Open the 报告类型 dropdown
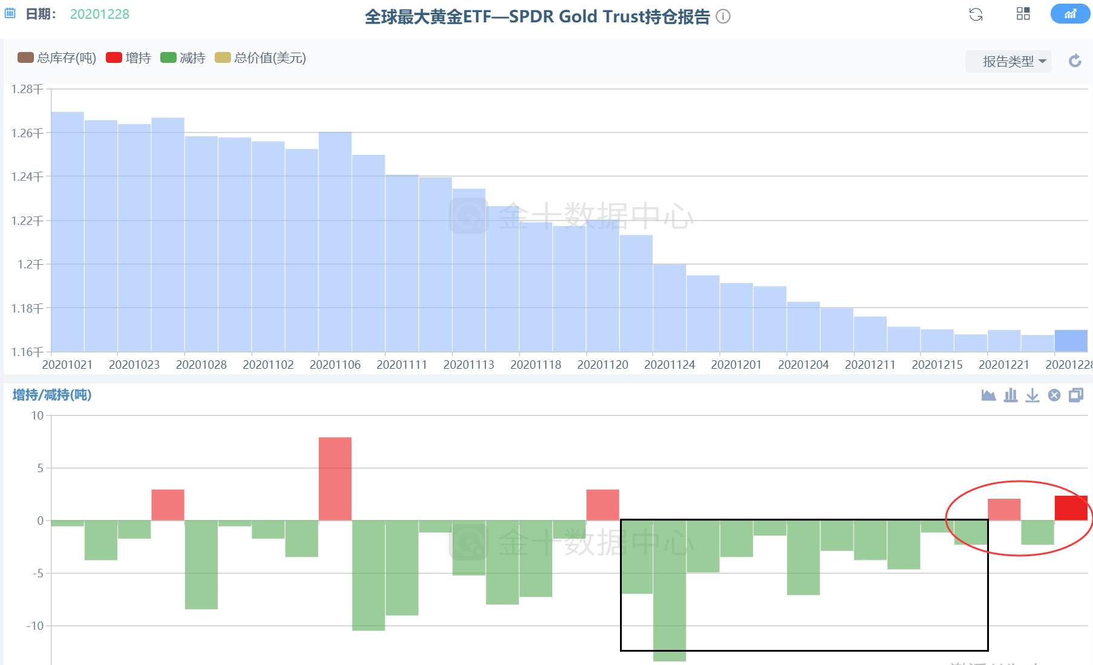This screenshot has width=1093, height=665. (1008, 61)
